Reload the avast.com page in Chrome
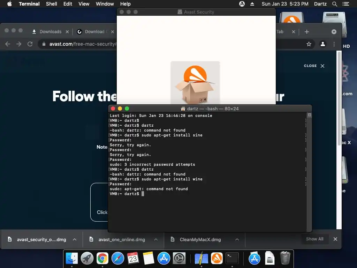Viewport: 357px width, 268px height. [x=30, y=44]
